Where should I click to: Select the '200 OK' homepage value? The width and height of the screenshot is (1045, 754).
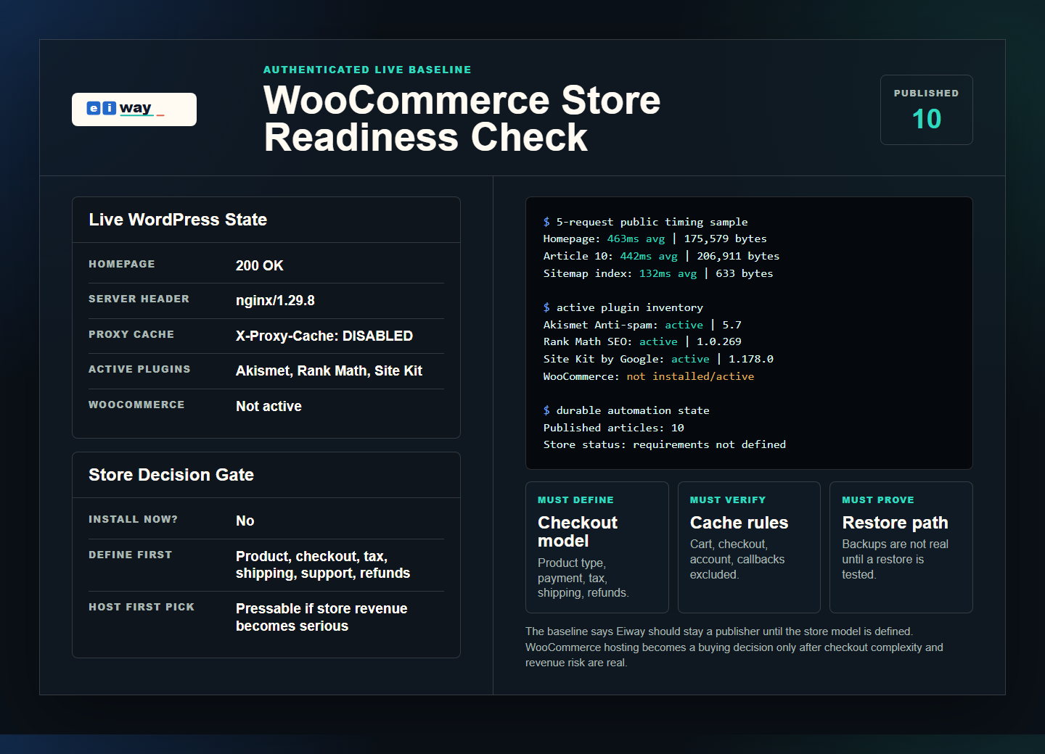pyautogui.click(x=259, y=265)
